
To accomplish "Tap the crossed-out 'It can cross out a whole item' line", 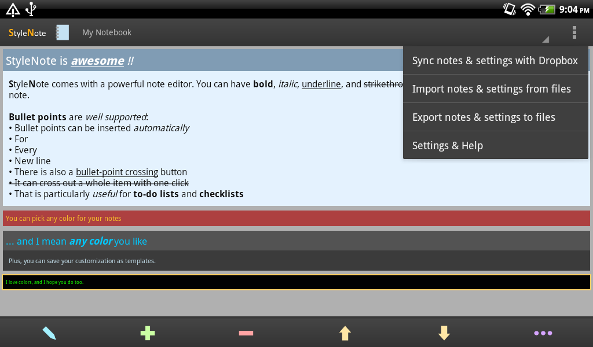I will coord(98,183).
